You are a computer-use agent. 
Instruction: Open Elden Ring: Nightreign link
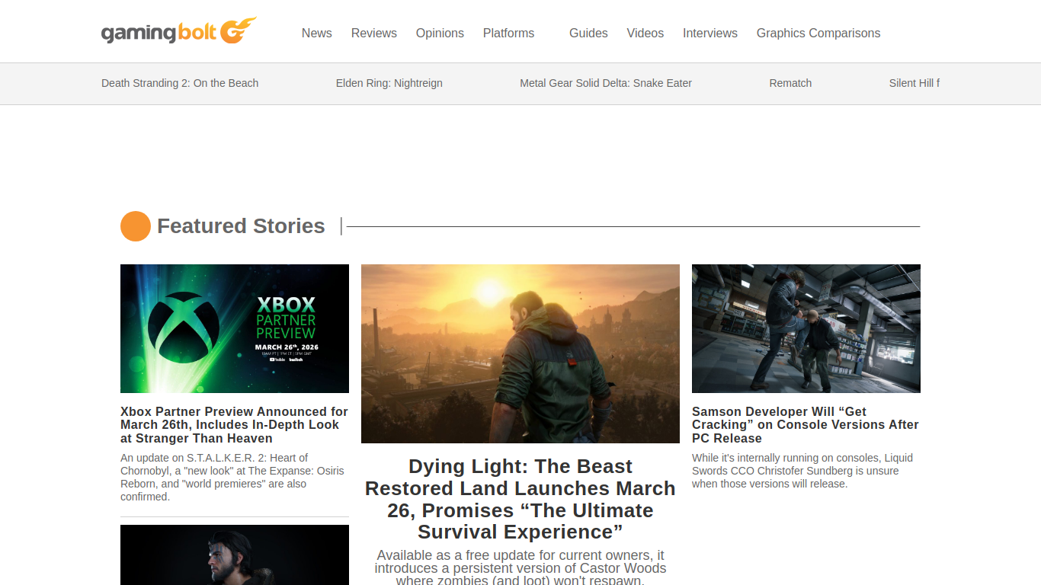(x=389, y=83)
